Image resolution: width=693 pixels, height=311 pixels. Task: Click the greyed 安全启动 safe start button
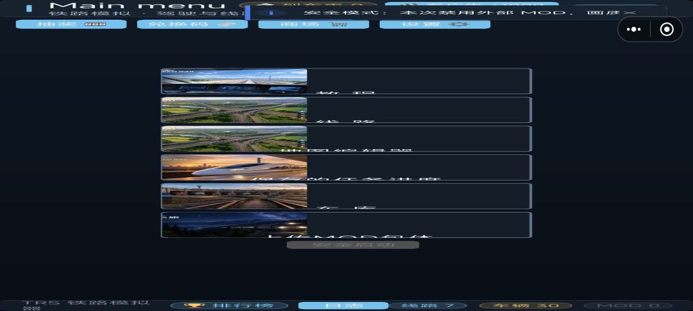pos(353,244)
